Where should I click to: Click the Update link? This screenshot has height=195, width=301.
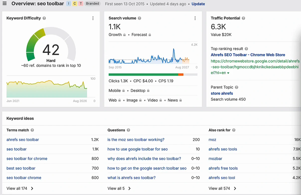pyautogui.click(x=198, y=4)
